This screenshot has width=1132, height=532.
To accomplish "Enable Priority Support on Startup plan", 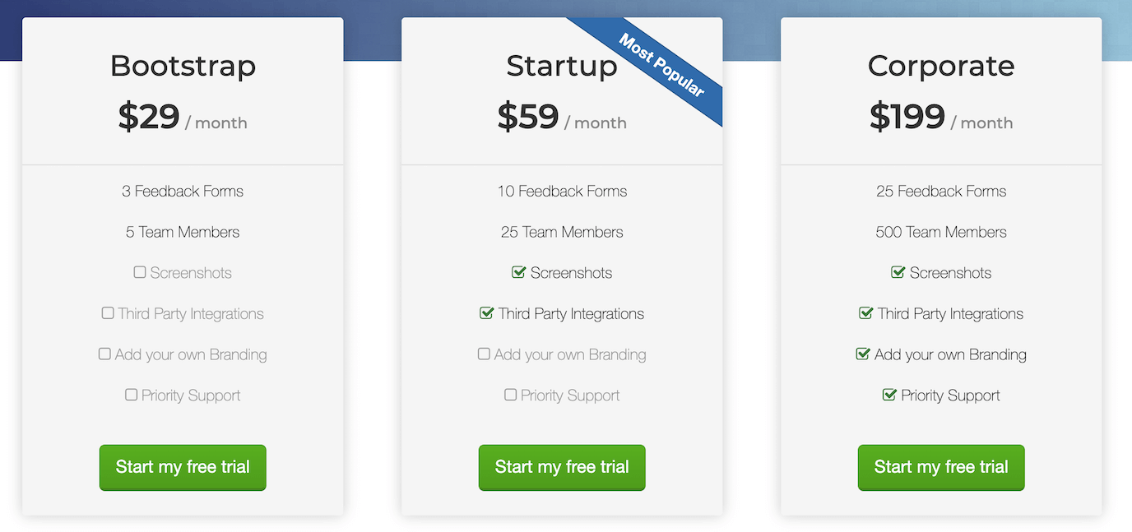I will (x=510, y=395).
